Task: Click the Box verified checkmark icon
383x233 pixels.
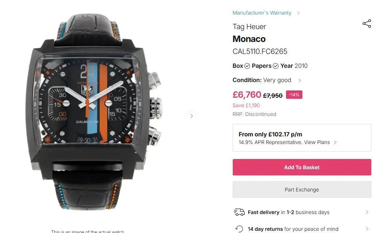Action: click(247, 66)
